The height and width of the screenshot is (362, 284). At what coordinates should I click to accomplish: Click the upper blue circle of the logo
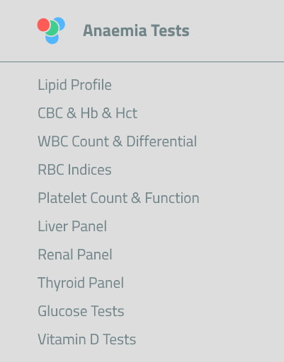60,23
